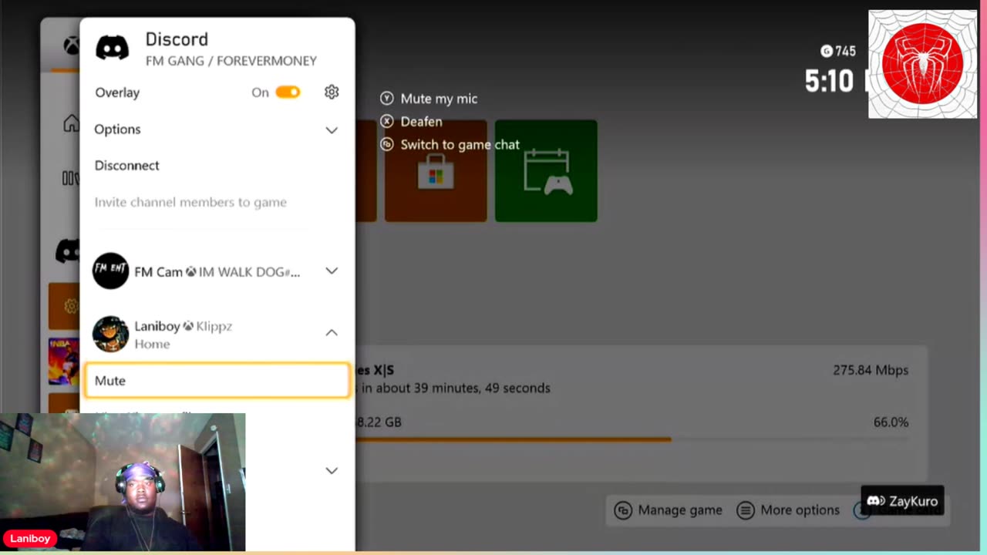This screenshot has height=555, width=987.
Task: Click Laniboy's avatar in Discord panel
Action: tap(111, 334)
